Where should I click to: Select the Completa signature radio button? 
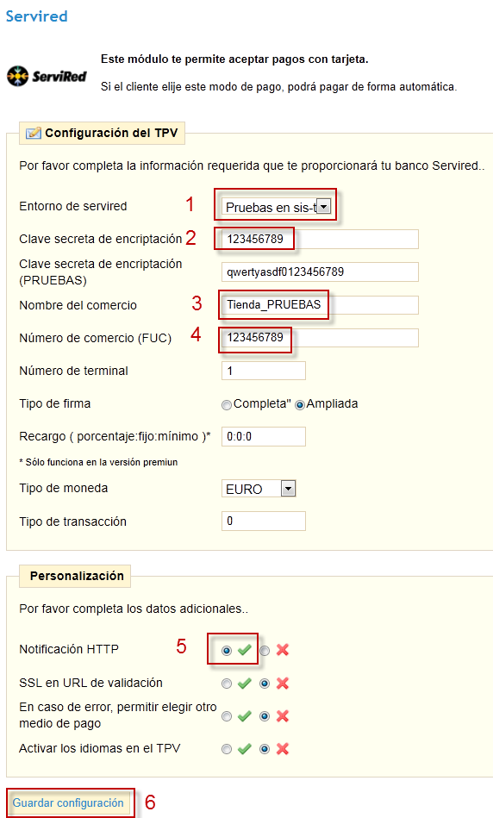coord(227,405)
